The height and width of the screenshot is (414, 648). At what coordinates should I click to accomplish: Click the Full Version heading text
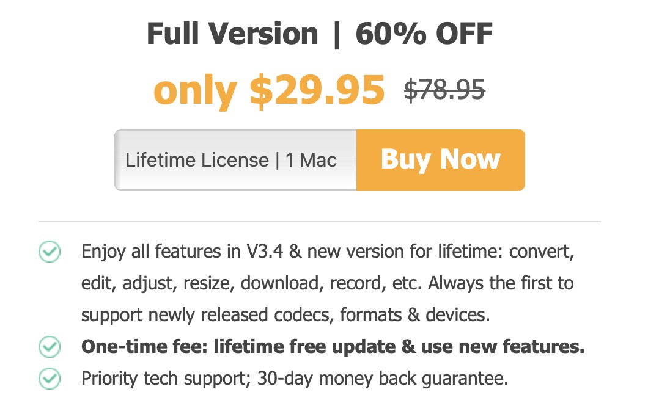pos(233,34)
